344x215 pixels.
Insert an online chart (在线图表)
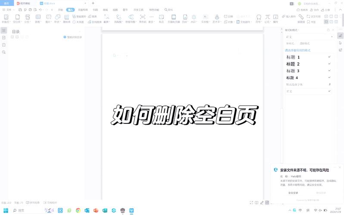tap(95, 22)
